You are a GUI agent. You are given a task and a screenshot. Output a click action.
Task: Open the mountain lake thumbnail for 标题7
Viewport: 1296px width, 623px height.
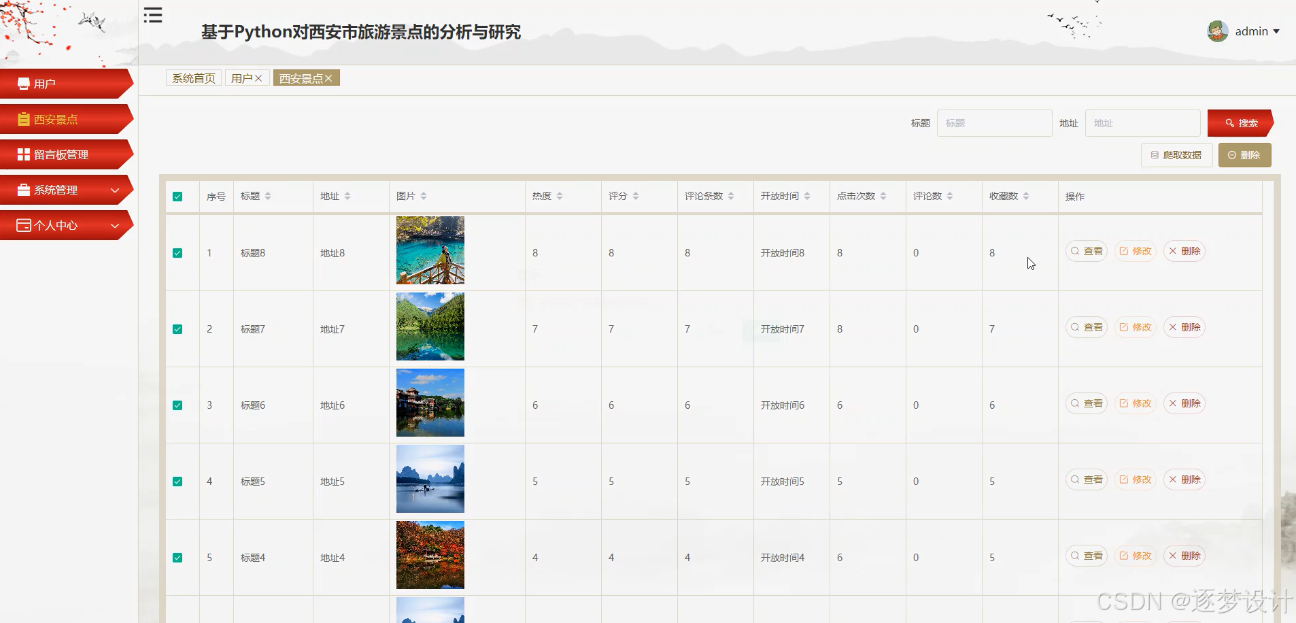coord(430,326)
